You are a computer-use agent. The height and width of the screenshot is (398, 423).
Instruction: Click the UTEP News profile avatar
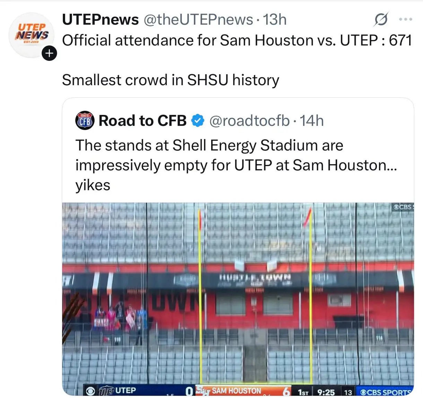(31, 35)
